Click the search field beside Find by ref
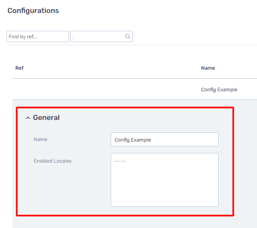Image resolution: width=257 pixels, height=228 pixels. (102, 37)
